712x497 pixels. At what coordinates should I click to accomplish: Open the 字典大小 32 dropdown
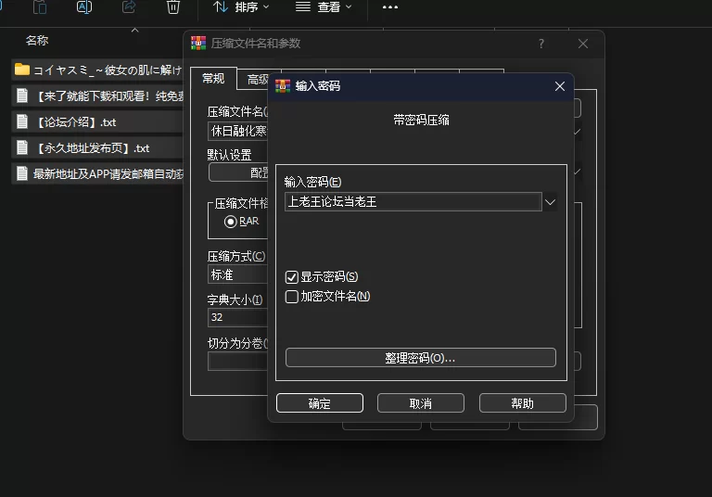pos(237,317)
